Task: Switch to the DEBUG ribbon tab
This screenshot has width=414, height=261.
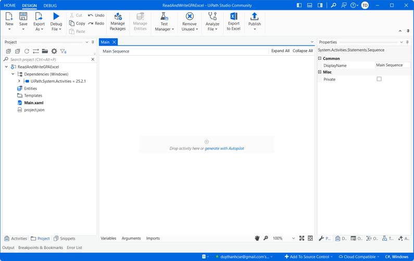Action: [50, 6]
